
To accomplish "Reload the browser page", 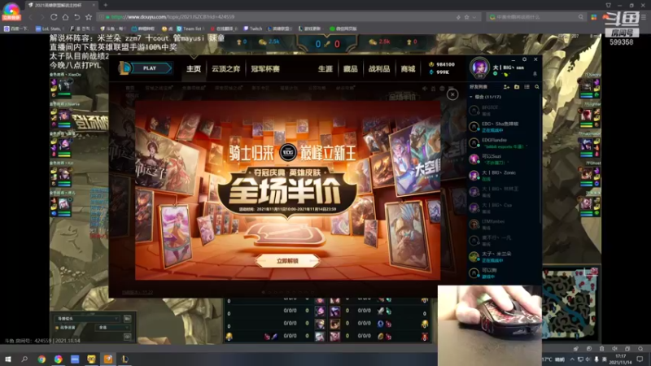I will 54,17.
